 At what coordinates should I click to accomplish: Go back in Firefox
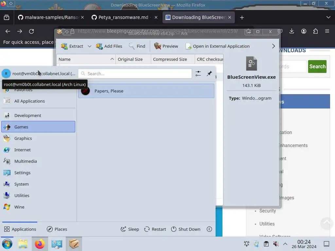8,31
